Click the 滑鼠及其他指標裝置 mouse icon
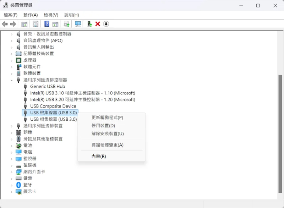Viewport: 284px width, 208px height. 18,139
